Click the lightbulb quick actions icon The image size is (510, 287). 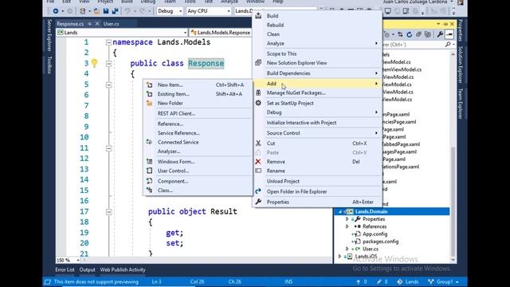[x=94, y=63]
